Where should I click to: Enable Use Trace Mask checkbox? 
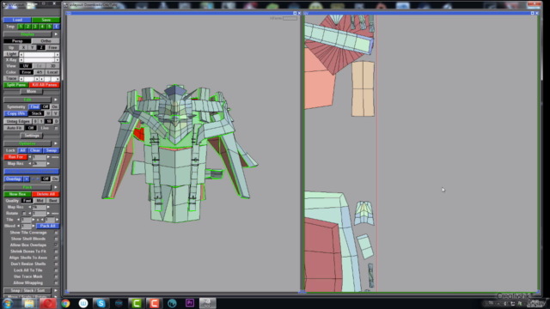coord(56,276)
